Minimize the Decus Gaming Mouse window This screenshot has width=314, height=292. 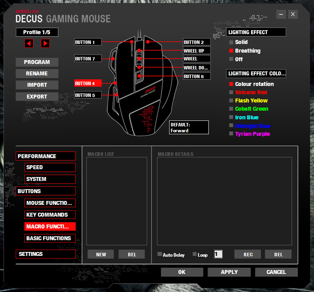tap(281, 15)
